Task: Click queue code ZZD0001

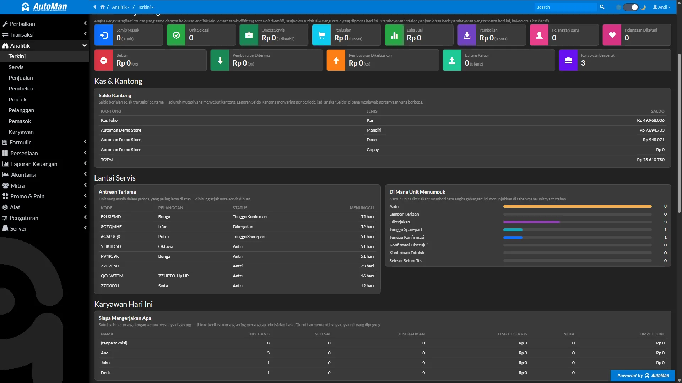Action: (x=110, y=286)
